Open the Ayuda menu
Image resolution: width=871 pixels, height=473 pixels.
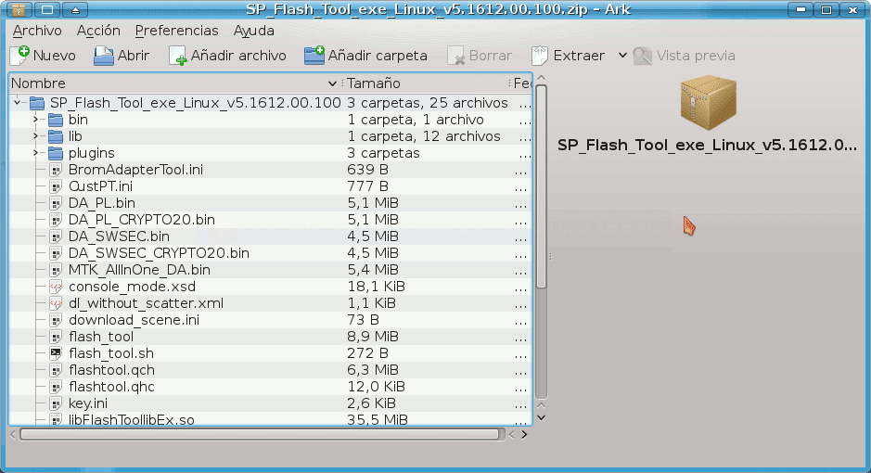click(x=254, y=31)
